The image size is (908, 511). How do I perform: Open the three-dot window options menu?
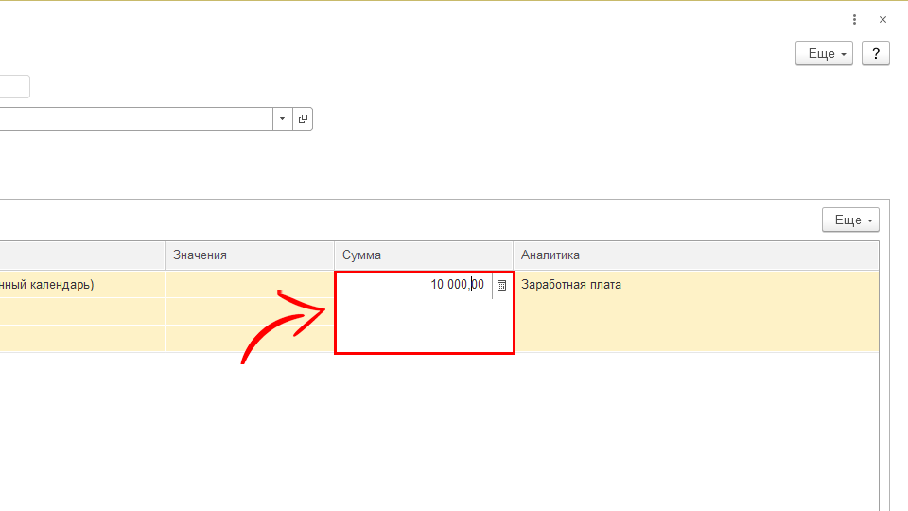point(855,19)
